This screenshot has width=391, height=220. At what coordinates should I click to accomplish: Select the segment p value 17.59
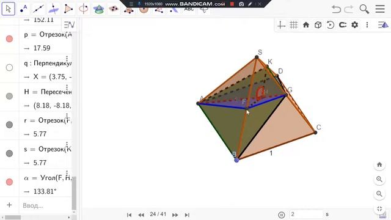click(42, 48)
